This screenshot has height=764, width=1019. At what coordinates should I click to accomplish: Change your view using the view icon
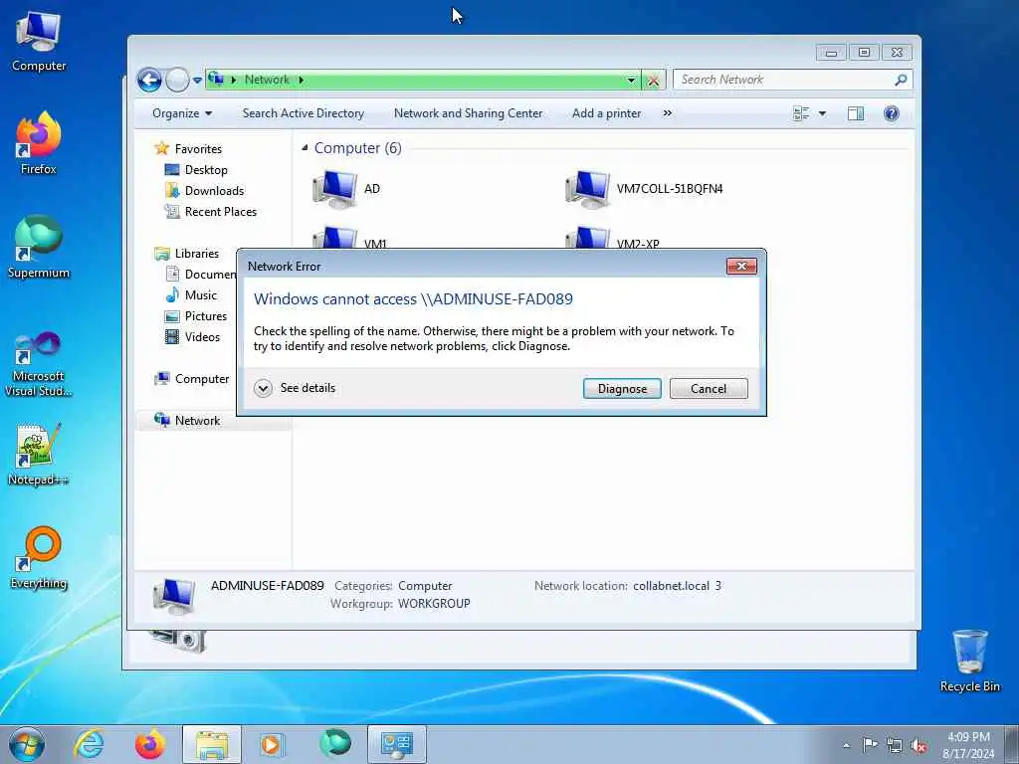[801, 113]
